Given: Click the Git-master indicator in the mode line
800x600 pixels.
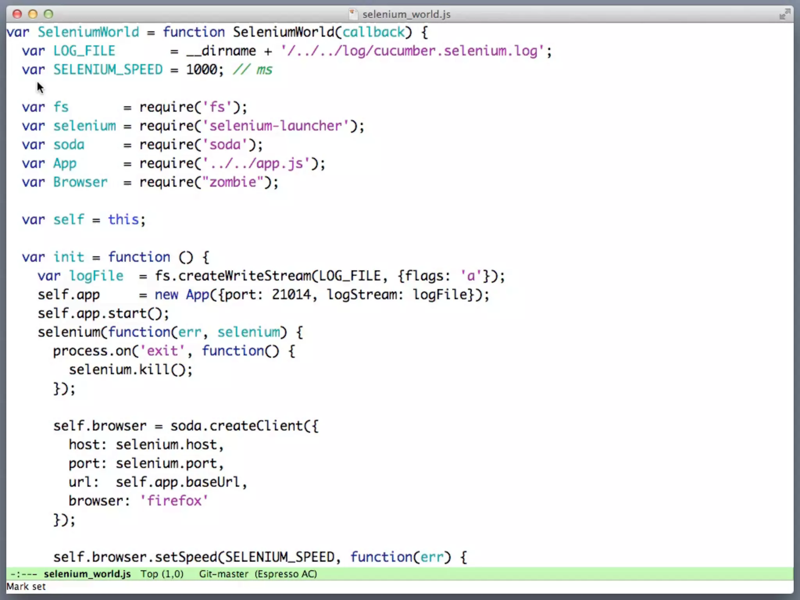Looking at the screenshot, I should 223,574.
